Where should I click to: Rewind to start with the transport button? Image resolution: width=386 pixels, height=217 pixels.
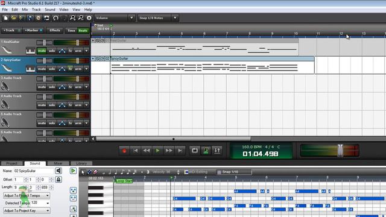point(135,151)
